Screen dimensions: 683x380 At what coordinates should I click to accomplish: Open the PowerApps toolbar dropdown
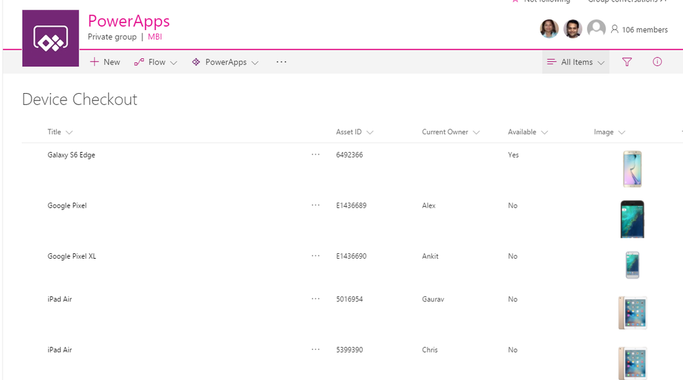(225, 62)
